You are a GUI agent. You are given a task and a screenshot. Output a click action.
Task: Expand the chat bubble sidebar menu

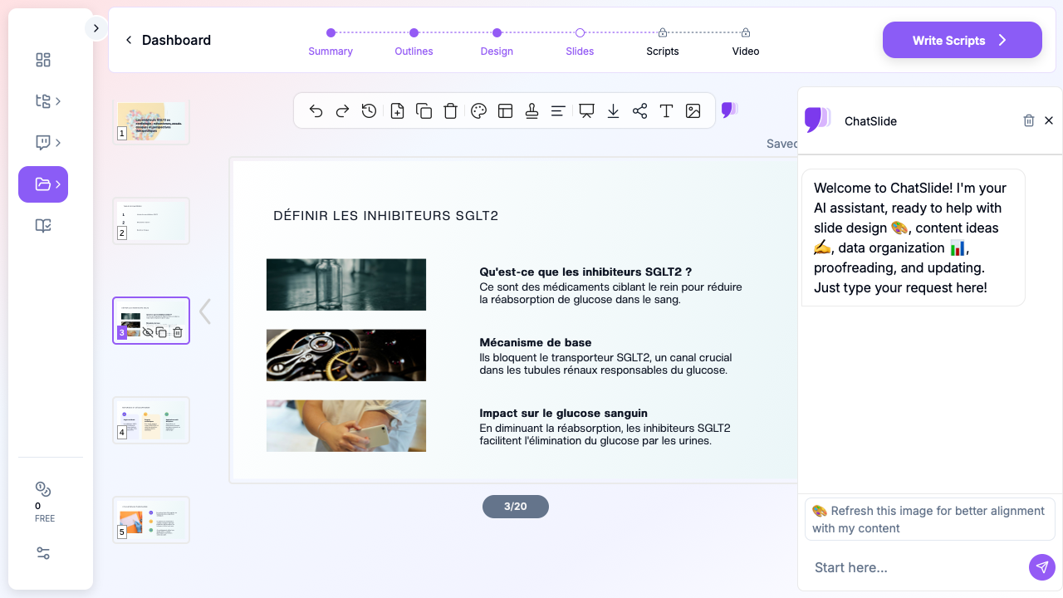(x=48, y=143)
